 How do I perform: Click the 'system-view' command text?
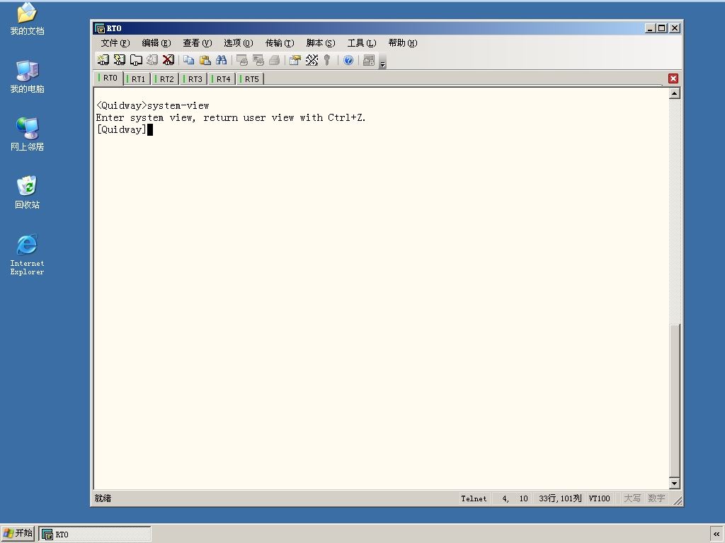tap(178, 106)
